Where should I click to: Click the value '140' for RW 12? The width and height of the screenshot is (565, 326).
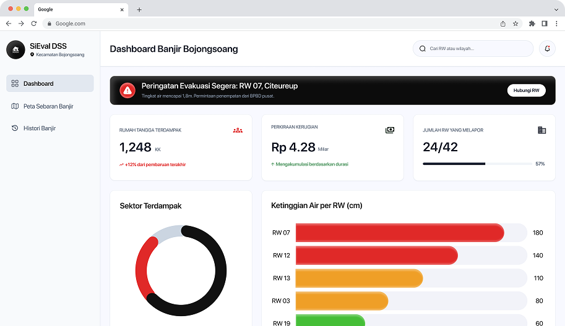(538, 255)
